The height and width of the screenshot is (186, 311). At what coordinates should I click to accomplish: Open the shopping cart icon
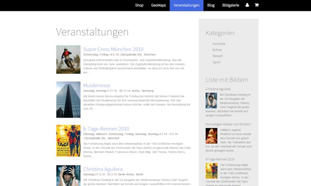257,5
